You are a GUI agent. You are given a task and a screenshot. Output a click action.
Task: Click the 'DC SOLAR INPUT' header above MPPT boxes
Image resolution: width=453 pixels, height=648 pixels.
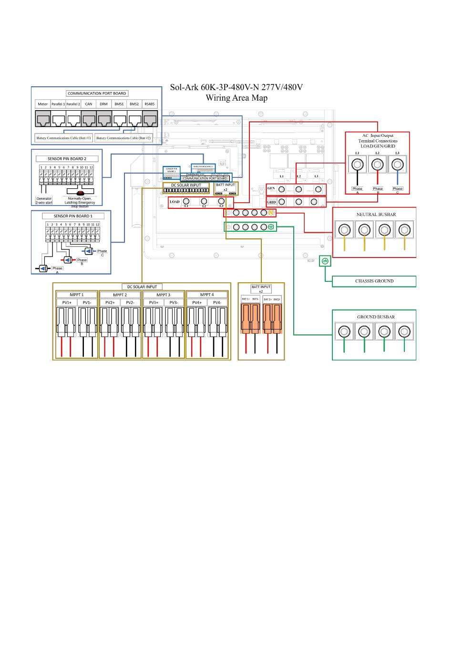tap(142, 287)
